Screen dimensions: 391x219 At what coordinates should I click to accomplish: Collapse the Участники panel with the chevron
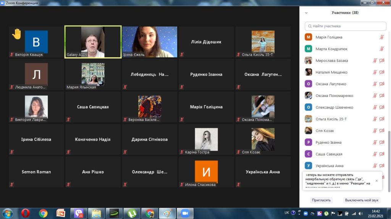pos(306,13)
